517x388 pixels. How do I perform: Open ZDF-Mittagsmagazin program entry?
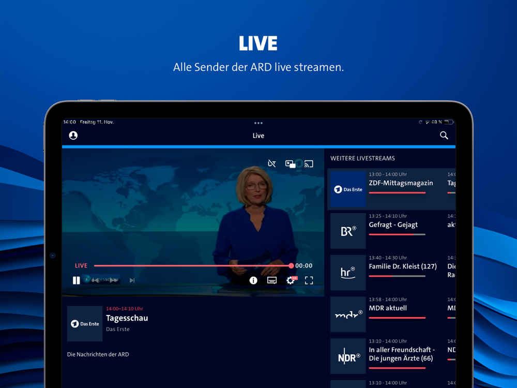tap(401, 183)
